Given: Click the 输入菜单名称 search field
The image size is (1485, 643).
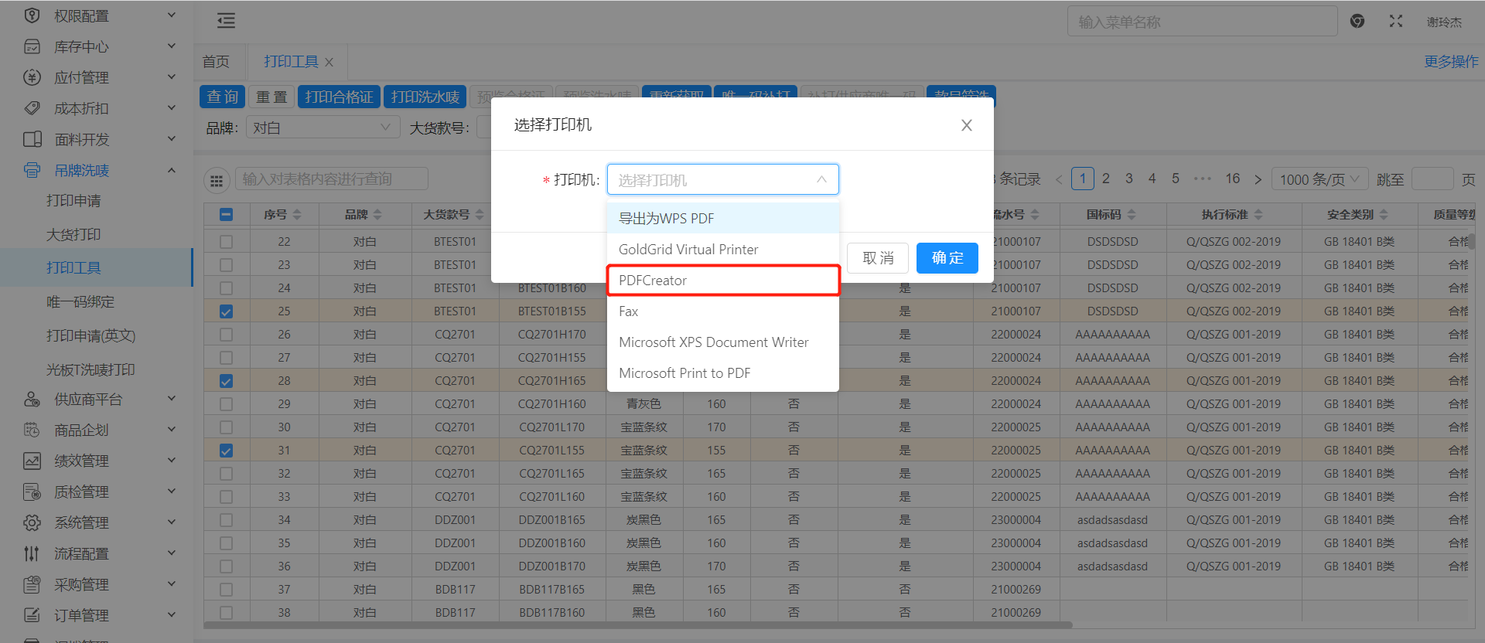Looking at the screenshot, I should tap(1201, 22).
